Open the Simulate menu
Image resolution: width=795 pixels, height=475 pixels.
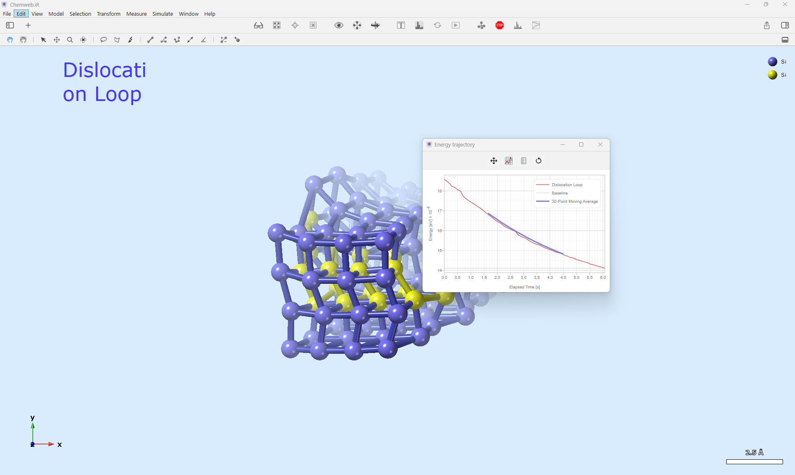pos(162,14)
